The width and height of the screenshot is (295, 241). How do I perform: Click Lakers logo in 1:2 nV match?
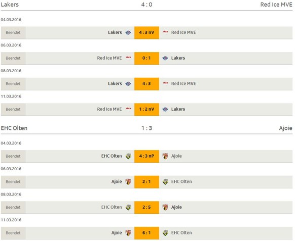point(165,109)
